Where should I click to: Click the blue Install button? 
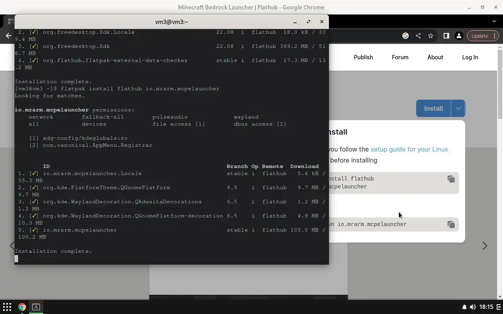433,108
